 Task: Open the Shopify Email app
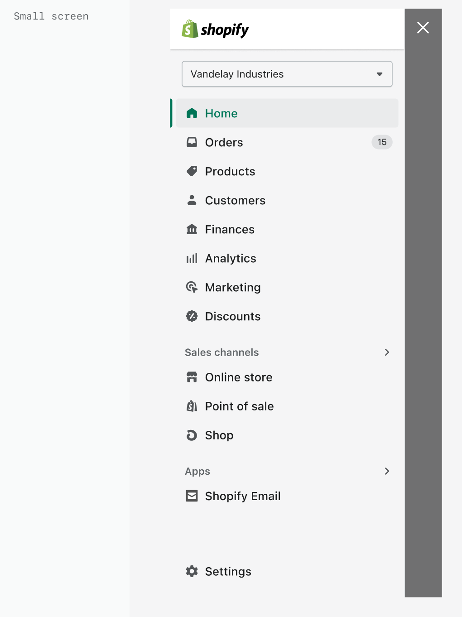point(287,496)
